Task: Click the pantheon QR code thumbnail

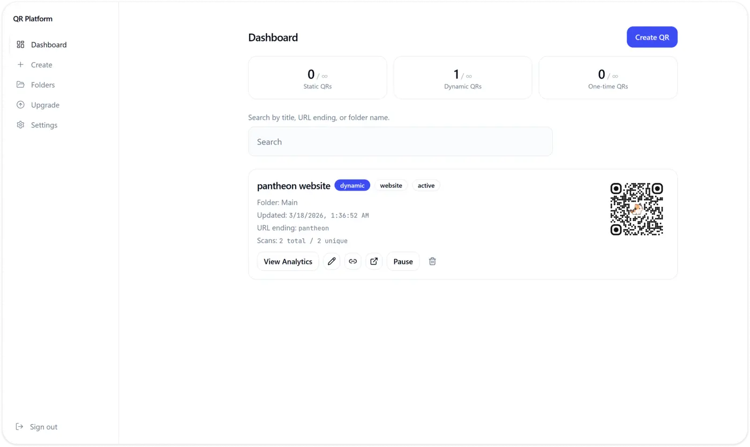Action: coord(636,209)
